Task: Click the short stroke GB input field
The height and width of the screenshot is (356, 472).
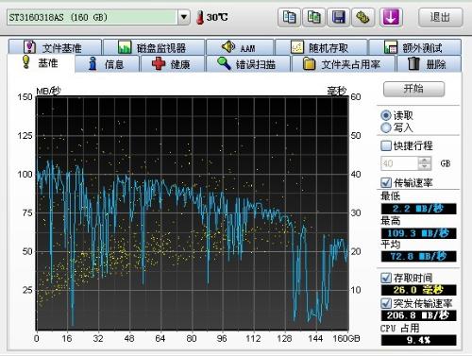Action: 399,163
